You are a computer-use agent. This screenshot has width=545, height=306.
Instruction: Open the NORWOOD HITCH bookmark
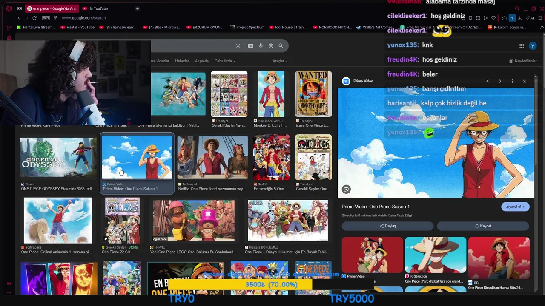pos(332,27)
